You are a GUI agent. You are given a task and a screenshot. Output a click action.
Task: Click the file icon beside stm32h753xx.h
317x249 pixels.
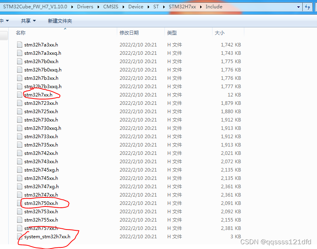tap(19, 211)
